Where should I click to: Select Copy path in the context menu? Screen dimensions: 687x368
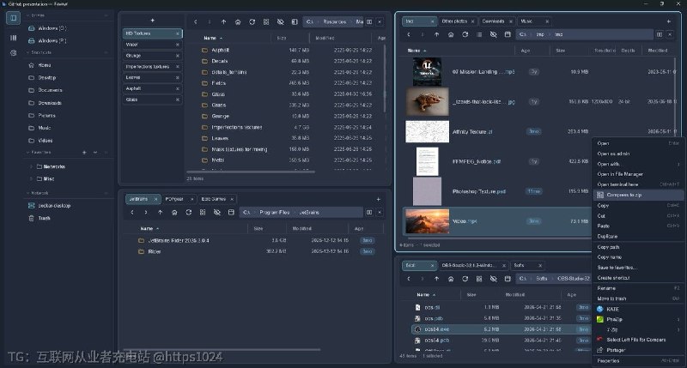(638, 247)
